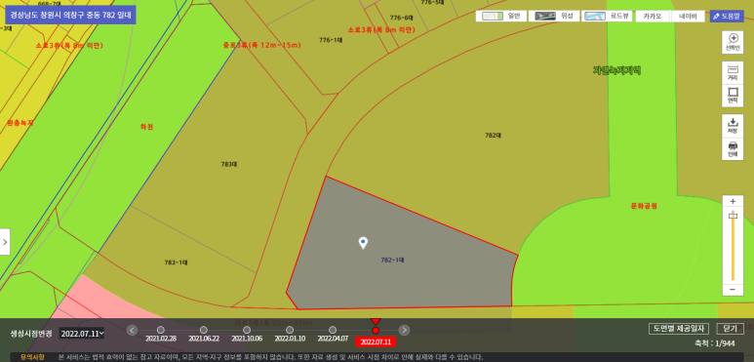This screenshot has height=362, width=754.
Task: Select the 면적 area measure tool
Action: (x=733, y=96)
